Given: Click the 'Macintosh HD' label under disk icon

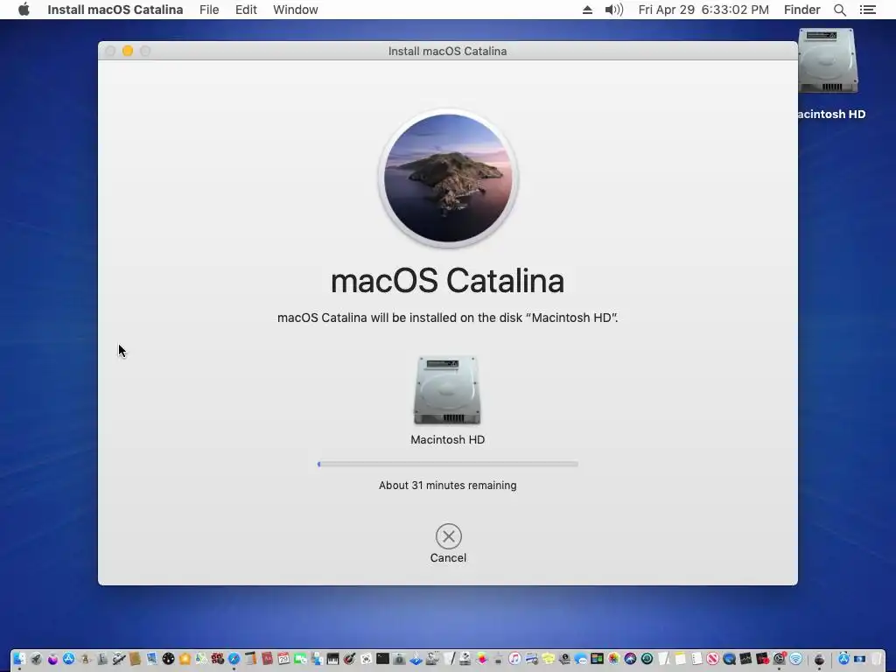Looking at the screenshot, I should 447,439.
